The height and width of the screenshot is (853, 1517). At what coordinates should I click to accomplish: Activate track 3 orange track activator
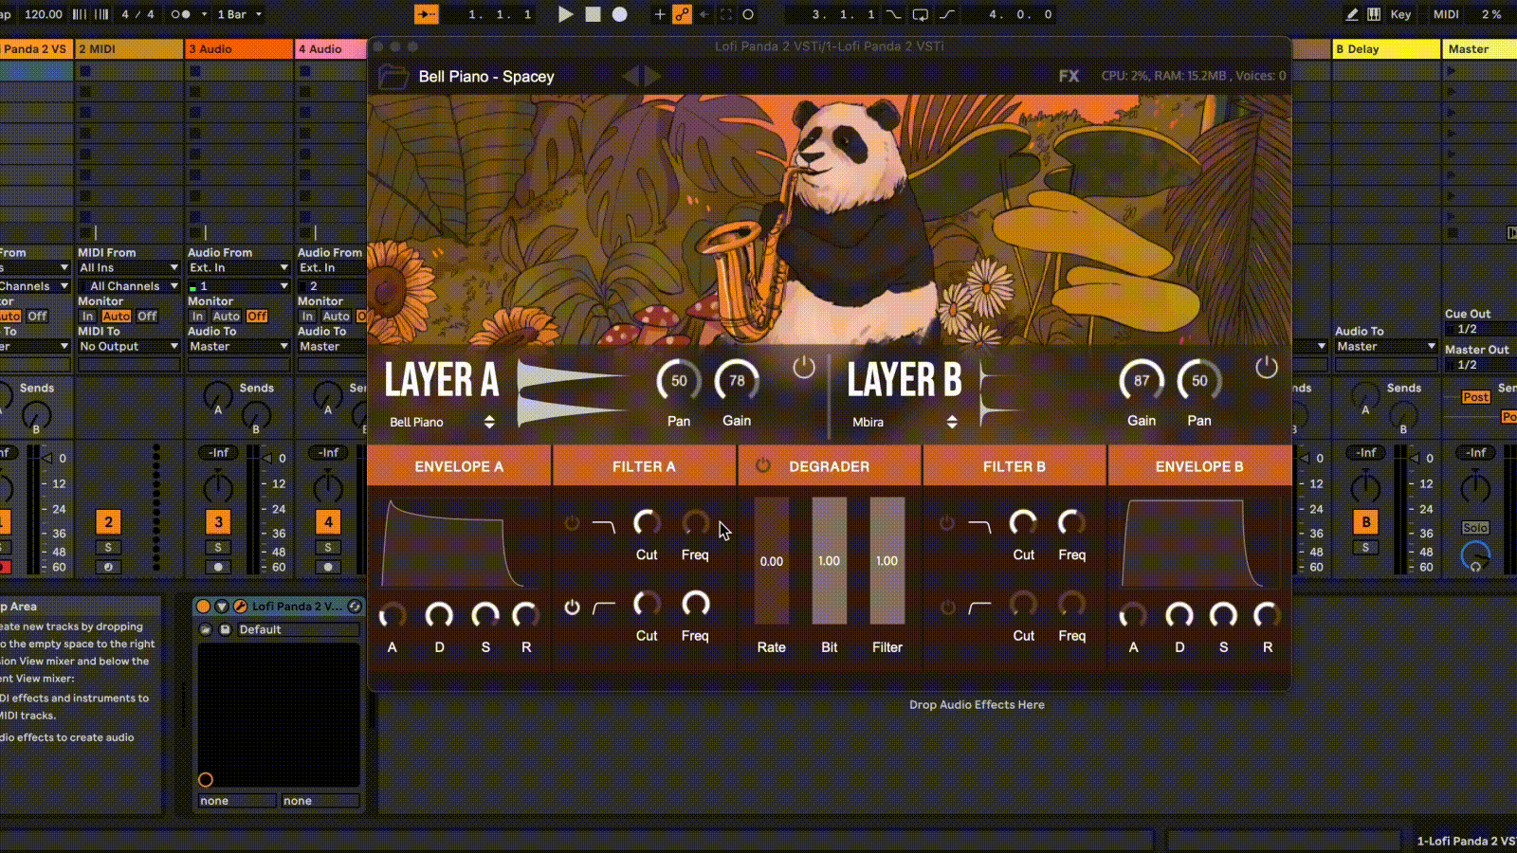(x=218, y=522)
